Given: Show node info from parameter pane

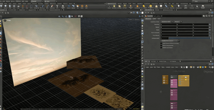Looking at the screenshot, I should [209, 16].
